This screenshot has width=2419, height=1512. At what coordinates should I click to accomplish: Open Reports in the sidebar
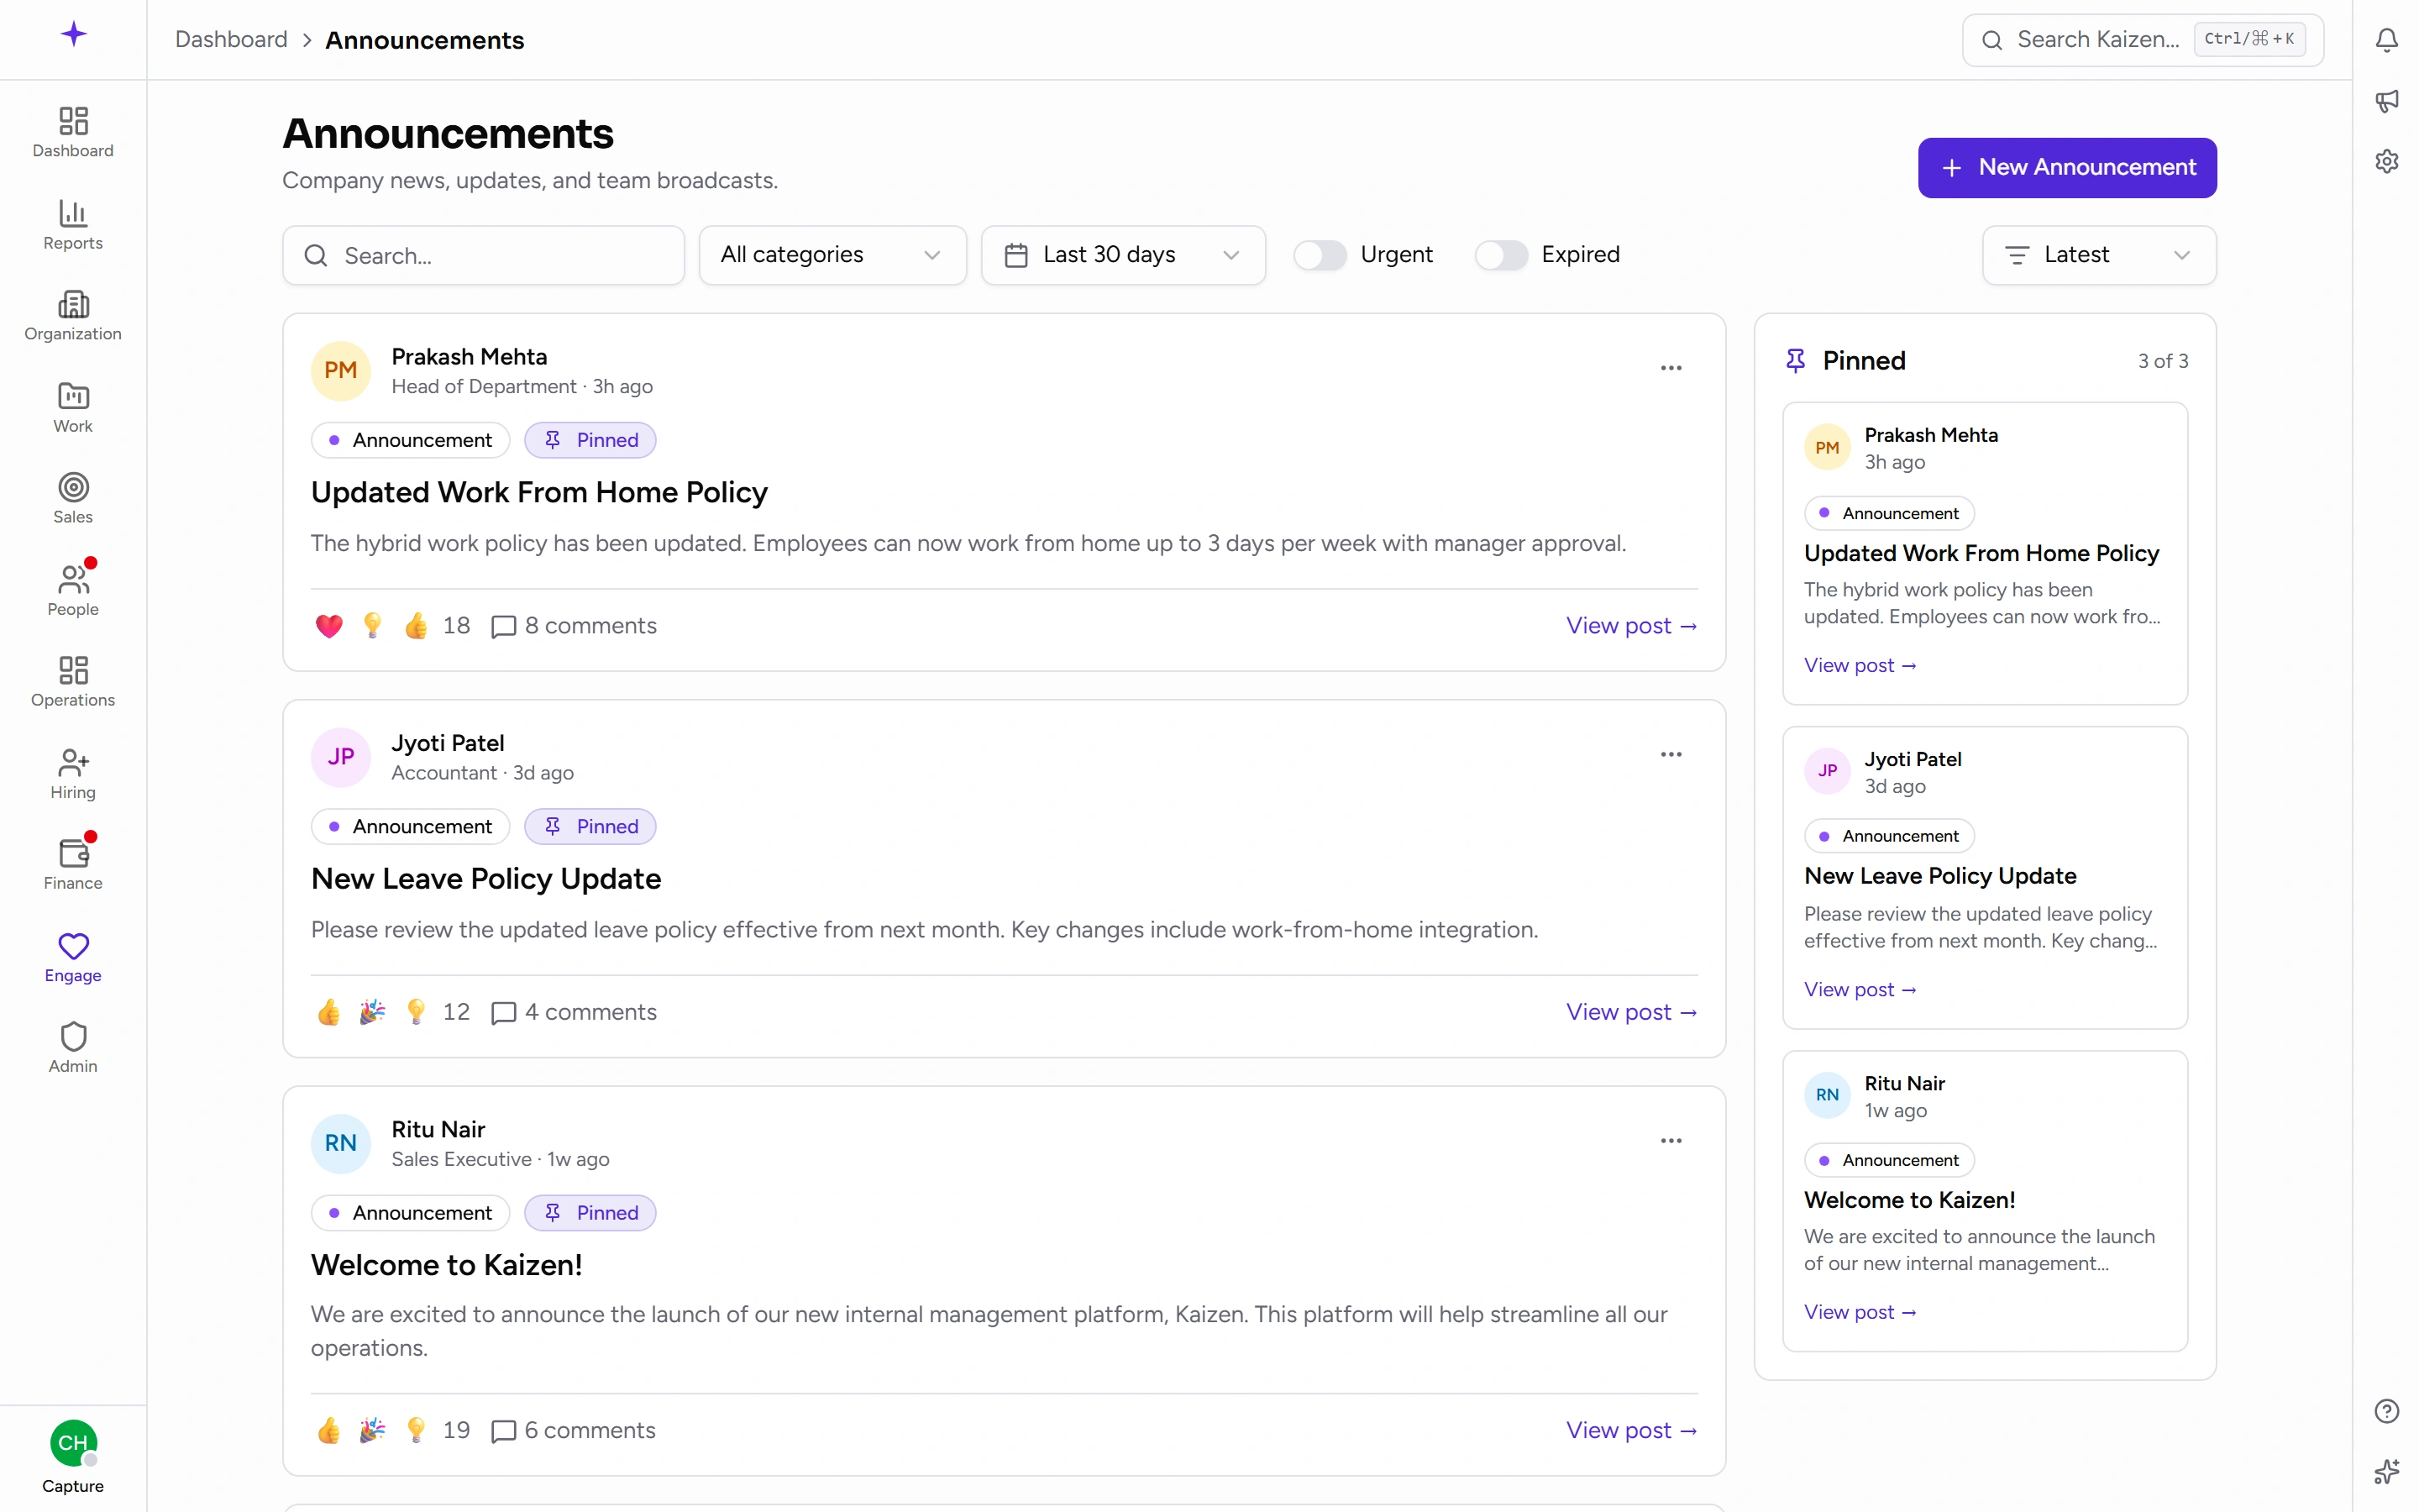pos(73,225)
